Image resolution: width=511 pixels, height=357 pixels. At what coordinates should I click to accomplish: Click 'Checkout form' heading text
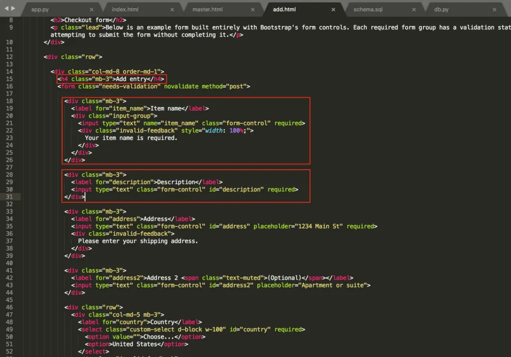pyautogui.click(x=86, y=20)
